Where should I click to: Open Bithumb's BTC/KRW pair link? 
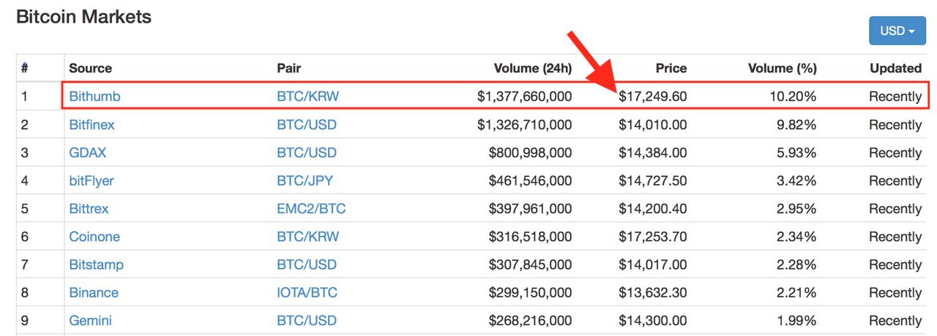click(307, 96)
